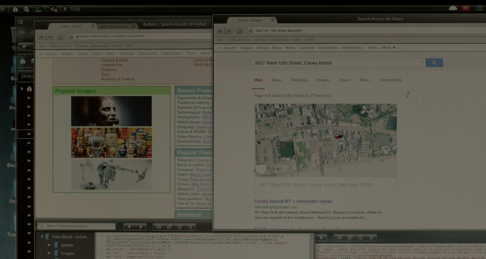
Task: Reload the Bulletin browser page
Action: pyautogui.click(x=60, y=37)
